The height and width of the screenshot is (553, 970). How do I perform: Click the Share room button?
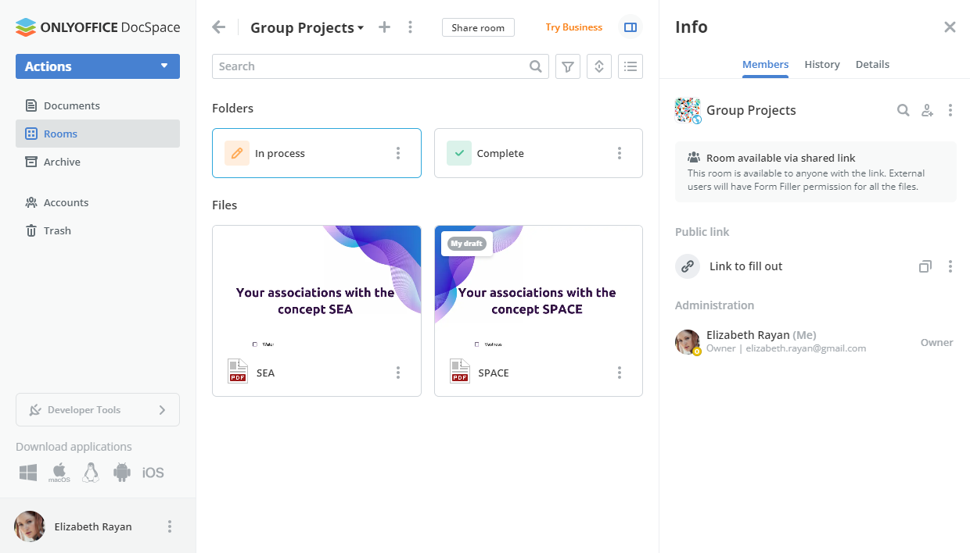click(478, 27)
